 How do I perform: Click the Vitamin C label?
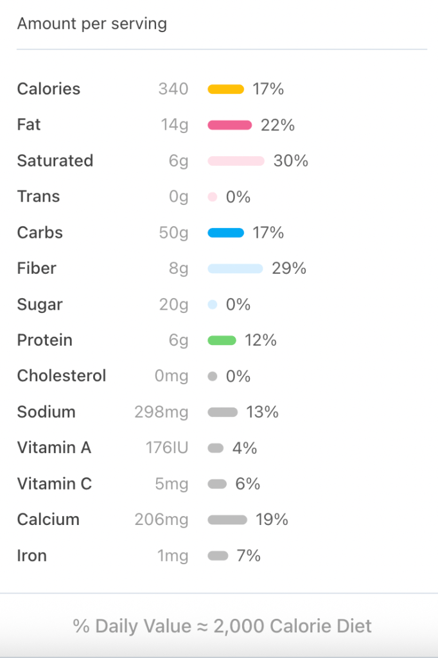(55, 484)
